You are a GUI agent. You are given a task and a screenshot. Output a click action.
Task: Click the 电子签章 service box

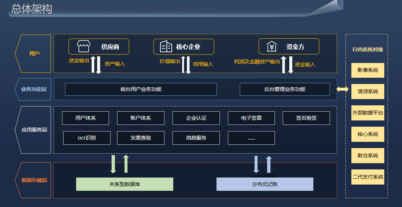(251, 118)
